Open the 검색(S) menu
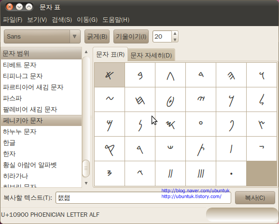 (62, 20)
